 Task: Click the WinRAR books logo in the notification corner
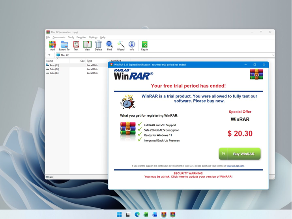click(256, 74)
